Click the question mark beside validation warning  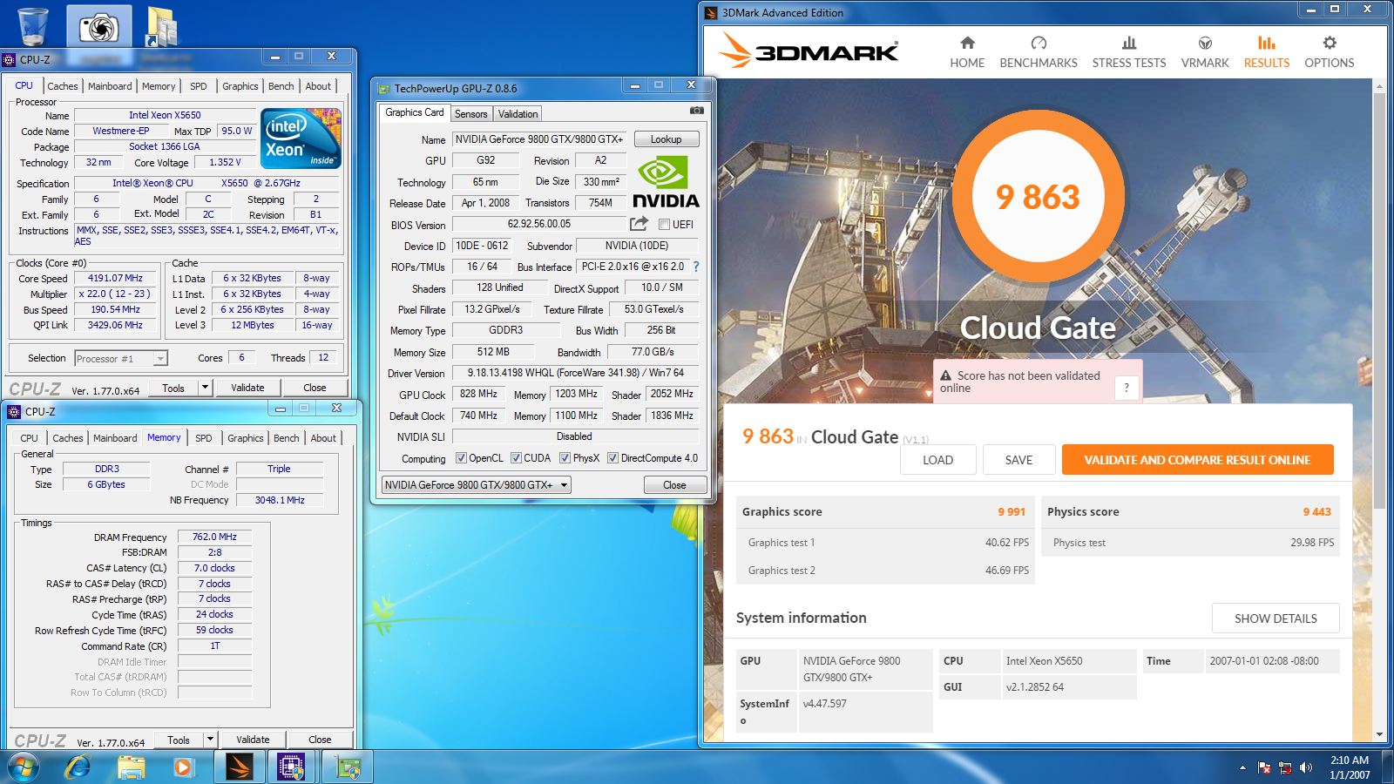tap(1127, 389)
